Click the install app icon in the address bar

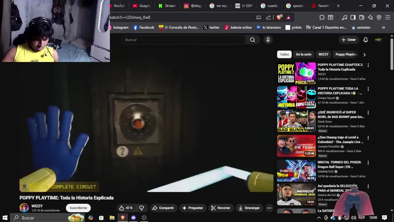(259, 18)
